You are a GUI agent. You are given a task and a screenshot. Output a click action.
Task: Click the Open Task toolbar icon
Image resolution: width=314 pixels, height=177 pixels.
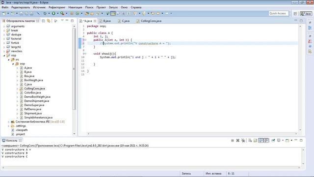click(x=92, y=13)
